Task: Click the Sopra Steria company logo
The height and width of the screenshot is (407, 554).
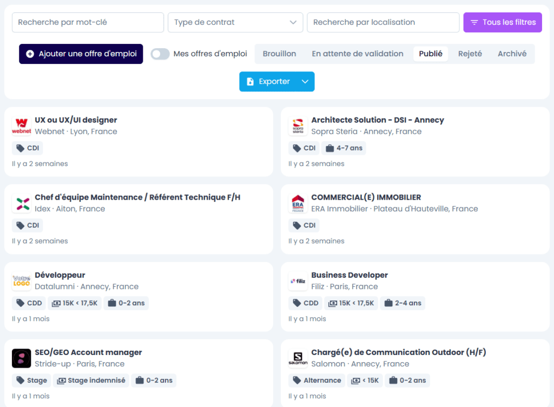Action: (x=298, y=126)
